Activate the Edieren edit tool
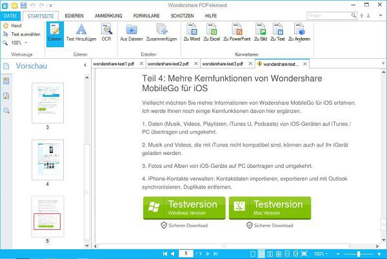 click(x=55, y=34)
